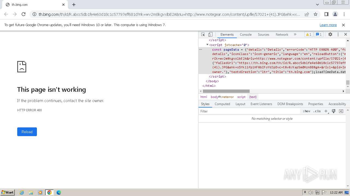Select the closing body tag
Image resolution: width=350 pixels, height=196 pixels.
pyautogui.click(x=212, y=81)
